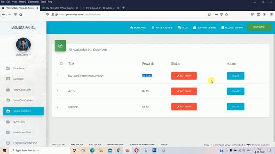Reload the current page

tap(15, 15)
